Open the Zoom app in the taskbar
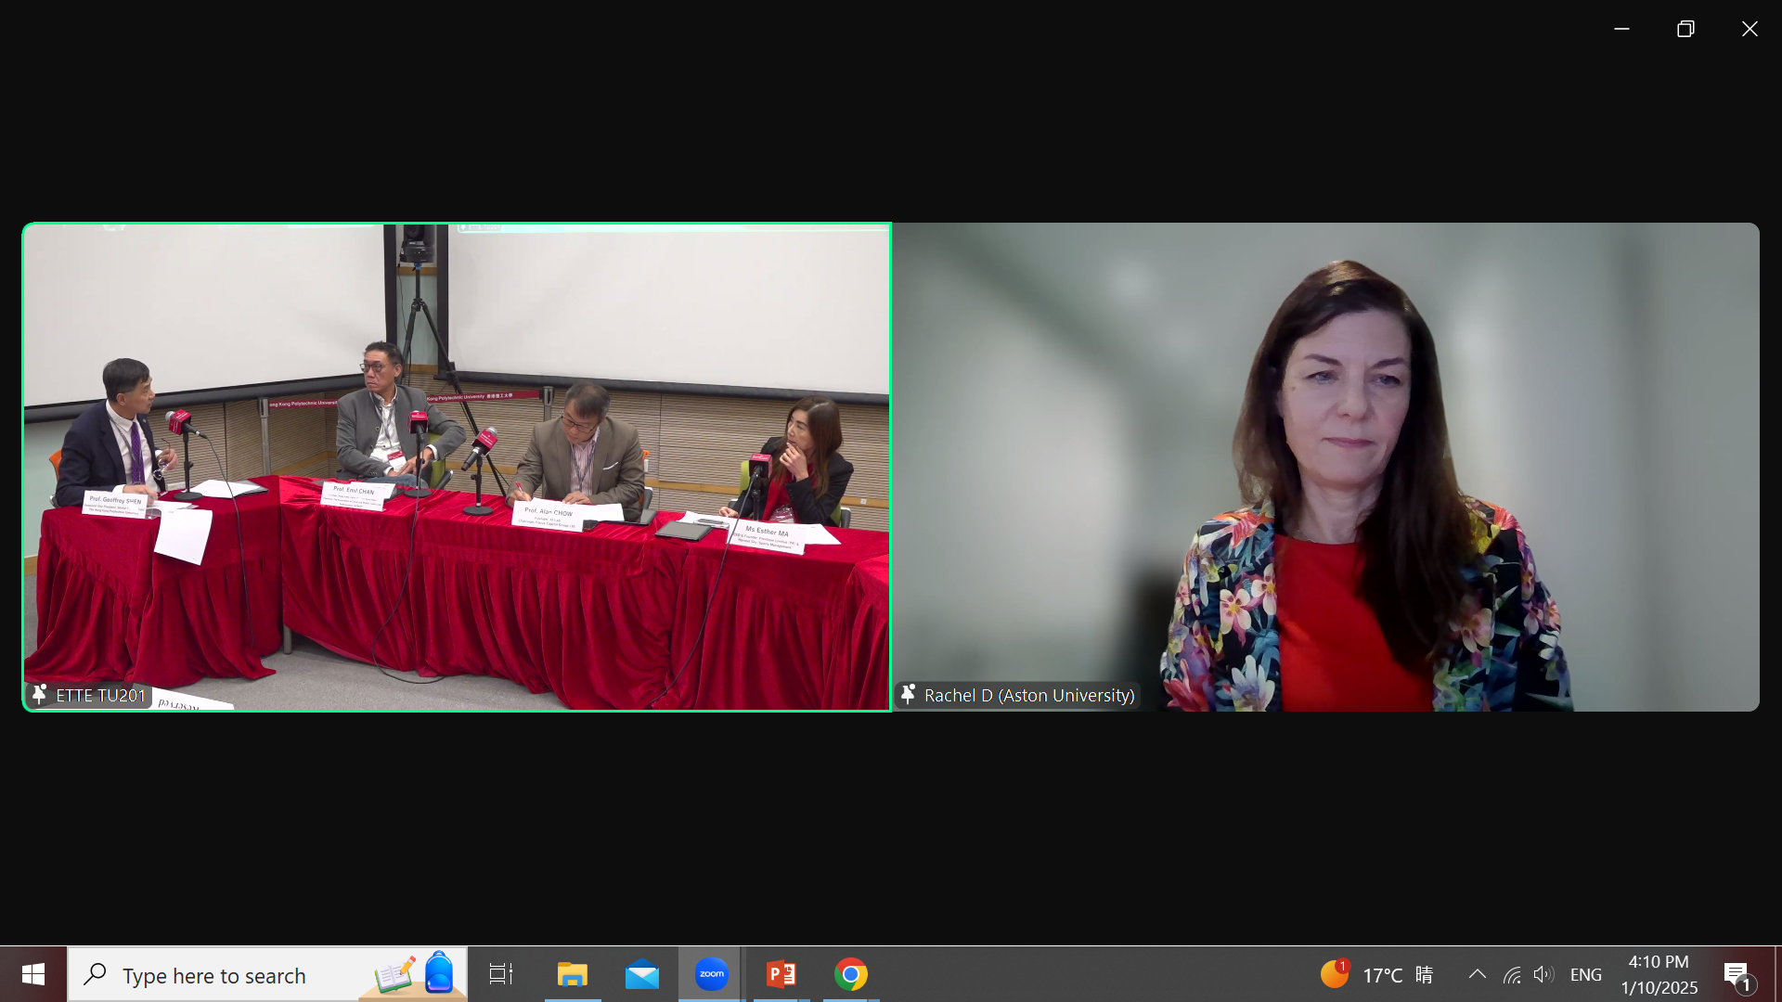1782x1002 pixels. pos(711,974)
